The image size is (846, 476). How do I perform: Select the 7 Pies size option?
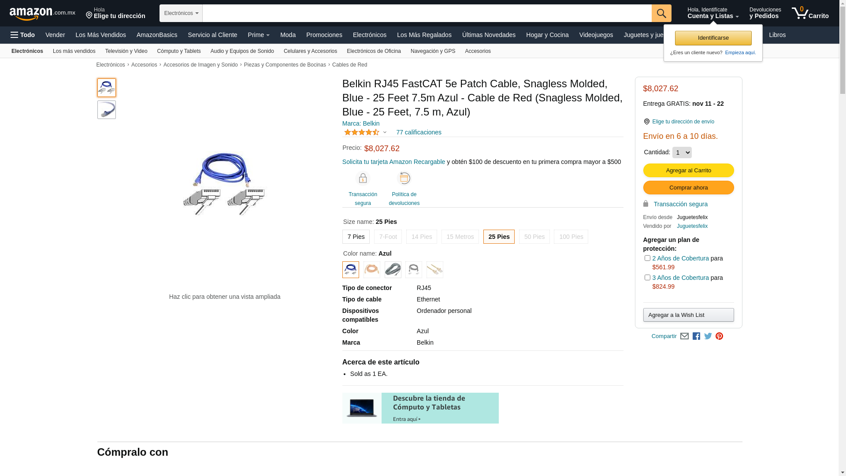[x=356, y=237]
